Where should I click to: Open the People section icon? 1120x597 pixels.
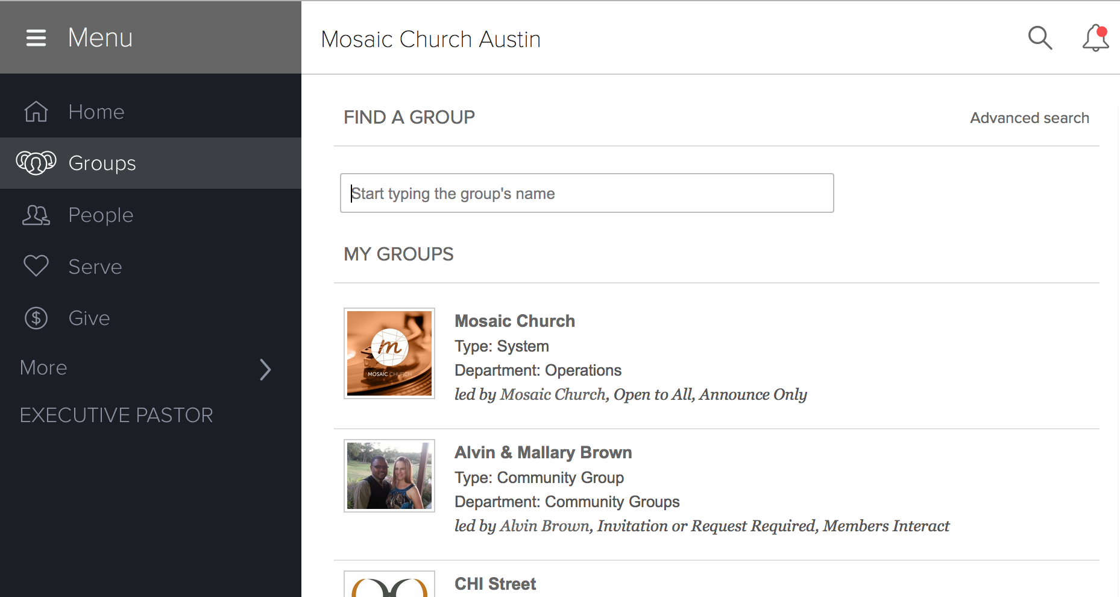tap(36, 215)
